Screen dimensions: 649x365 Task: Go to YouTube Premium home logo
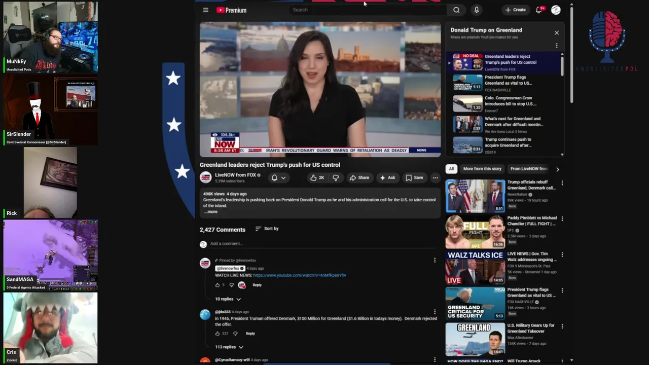coord(231,10)
